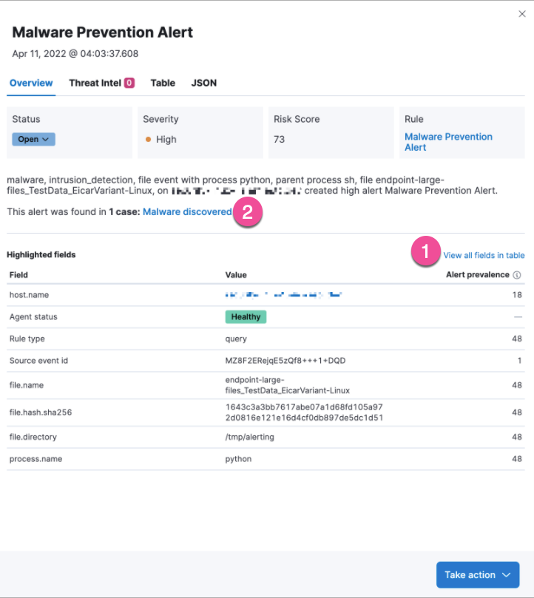534x598 pixels.
Task: Click View all fields in table
Action: click(x=484, y=256)
